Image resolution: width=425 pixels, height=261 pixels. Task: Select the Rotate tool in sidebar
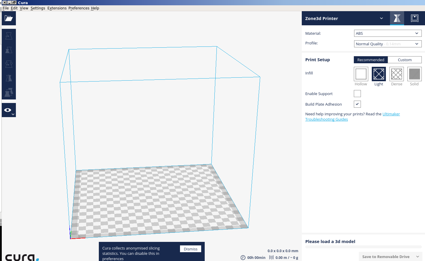pyautogui.click(x=9, y=64)
